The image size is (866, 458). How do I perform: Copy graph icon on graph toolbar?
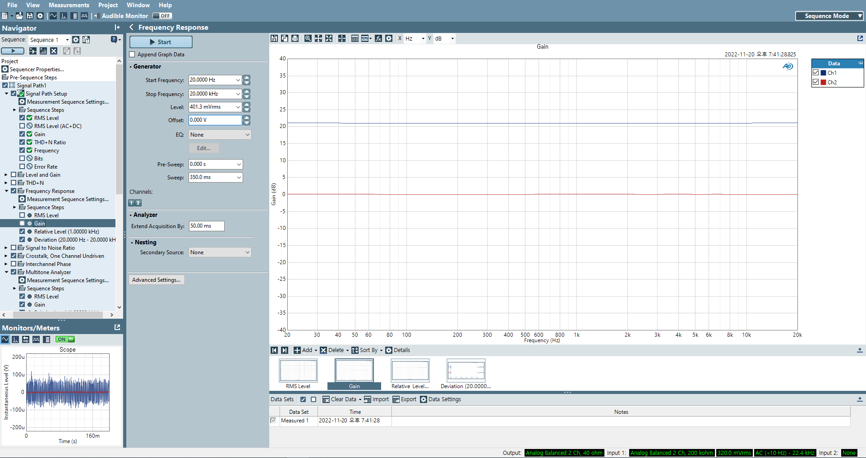(x=285, y=38)
